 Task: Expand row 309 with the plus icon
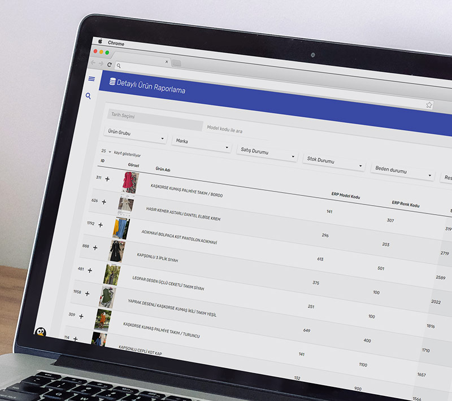[x=81, y=316]
